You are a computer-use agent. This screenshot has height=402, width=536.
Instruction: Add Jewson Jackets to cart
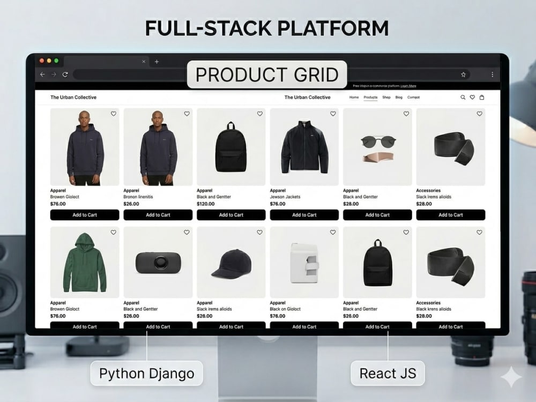pyautogui.click(x=304, y=215)
